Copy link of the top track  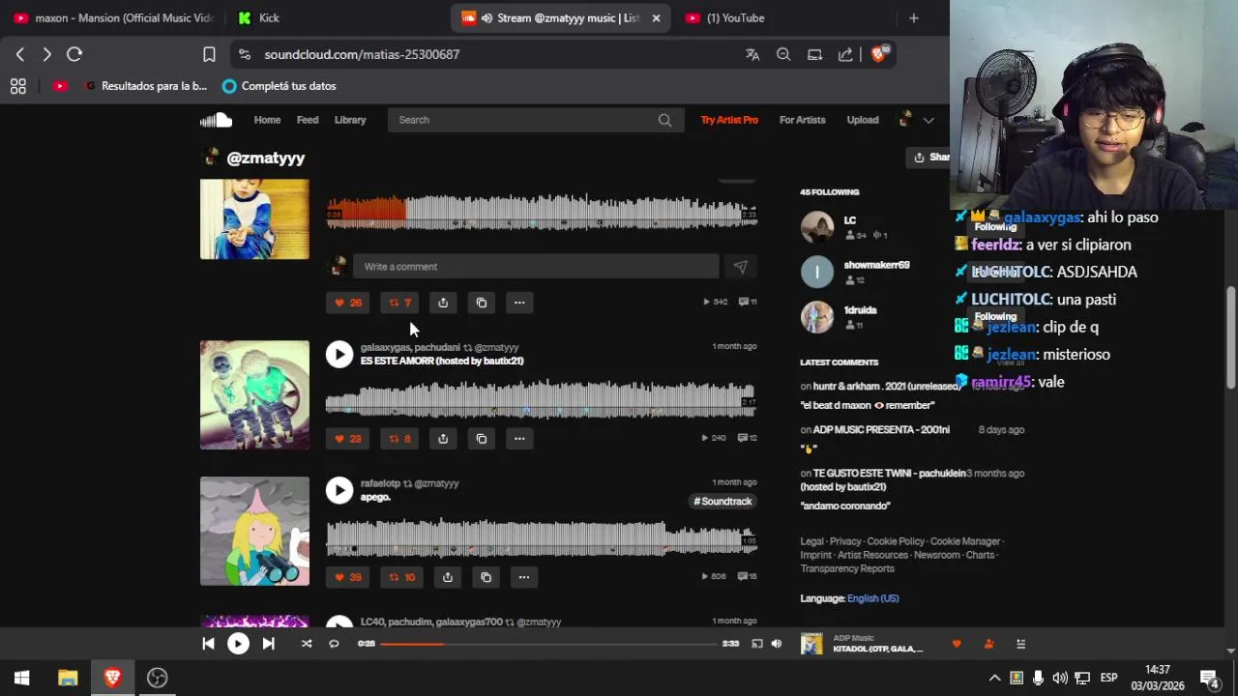tap(482, 303)
